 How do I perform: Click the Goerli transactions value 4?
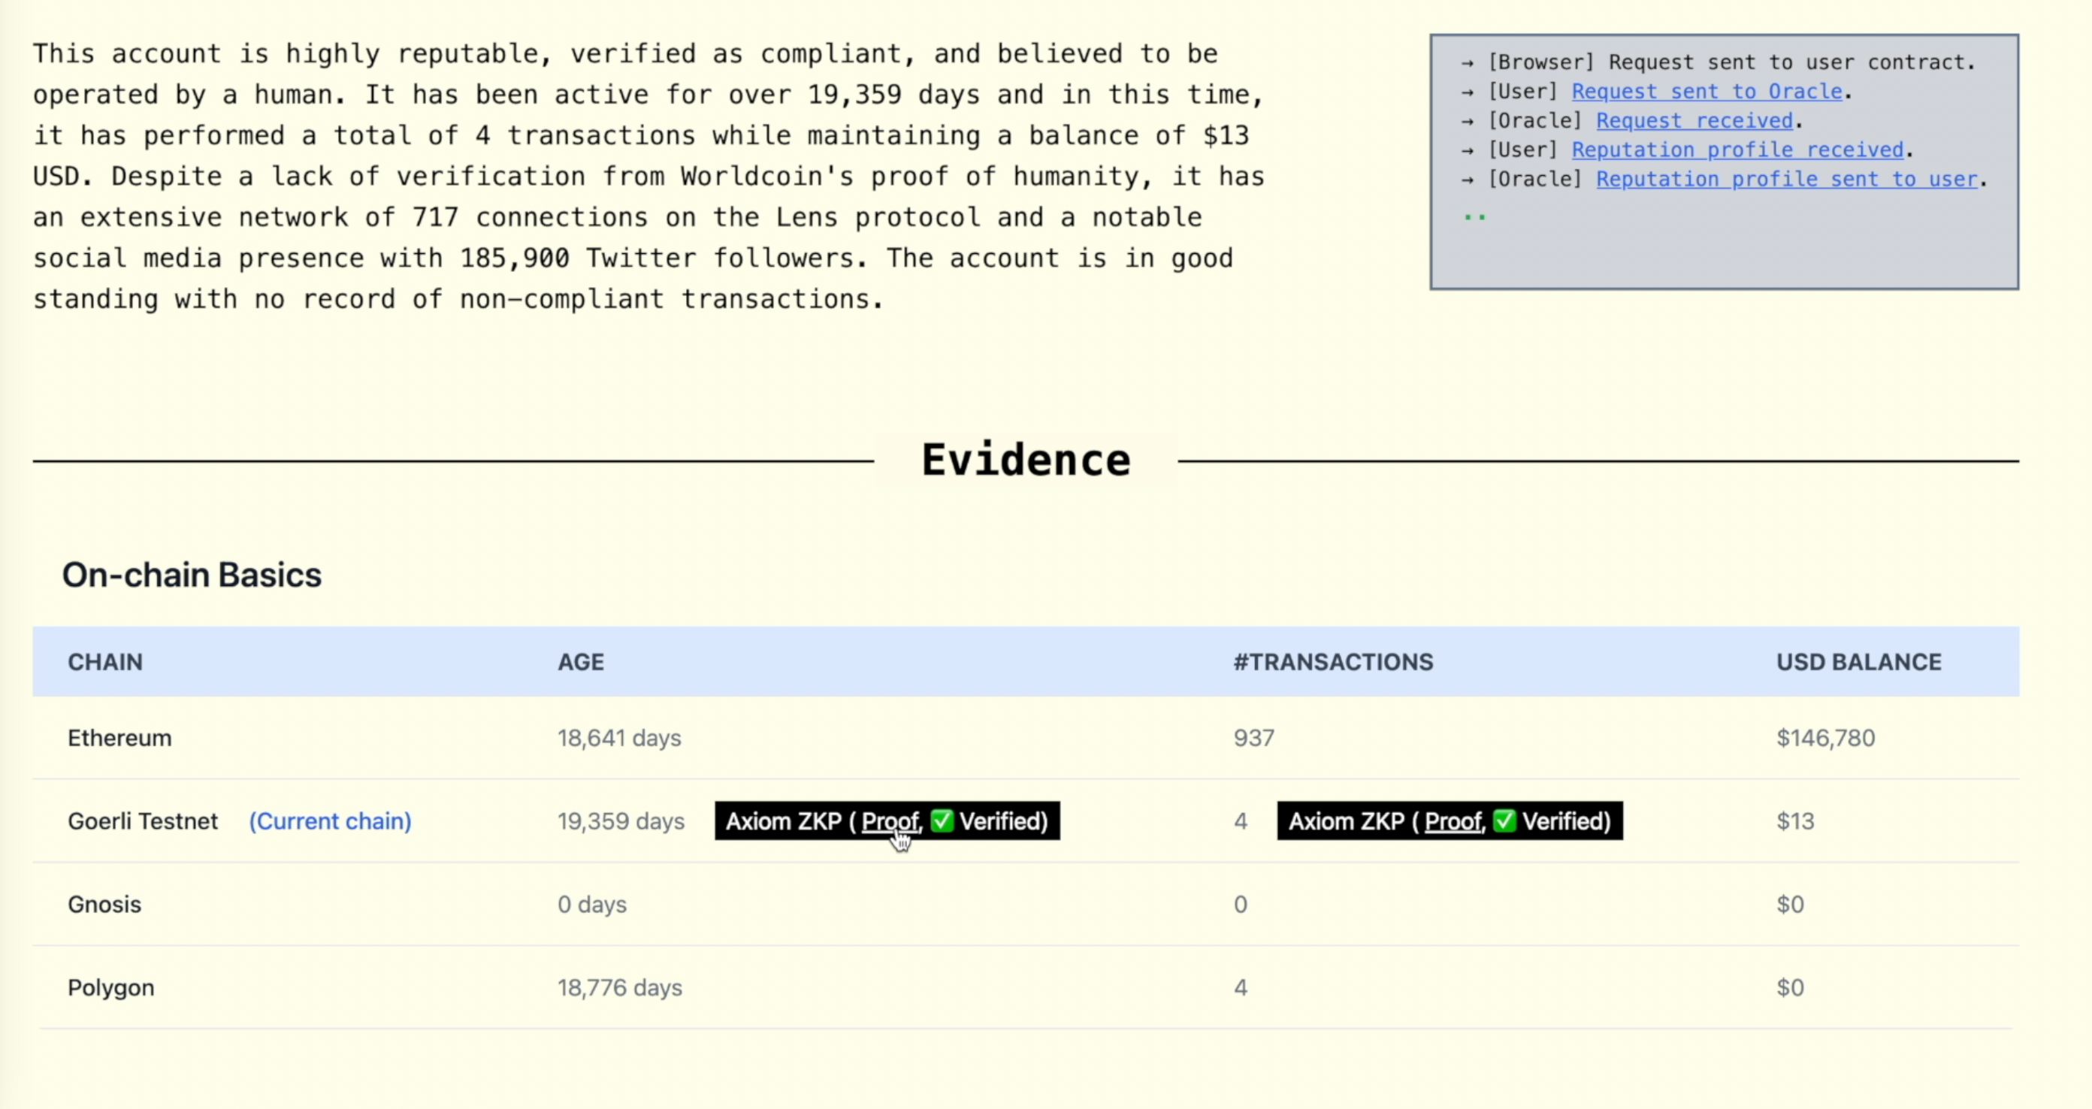pos(1240,820)
